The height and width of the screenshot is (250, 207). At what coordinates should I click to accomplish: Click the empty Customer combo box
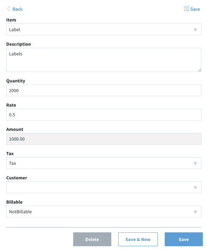104,187
